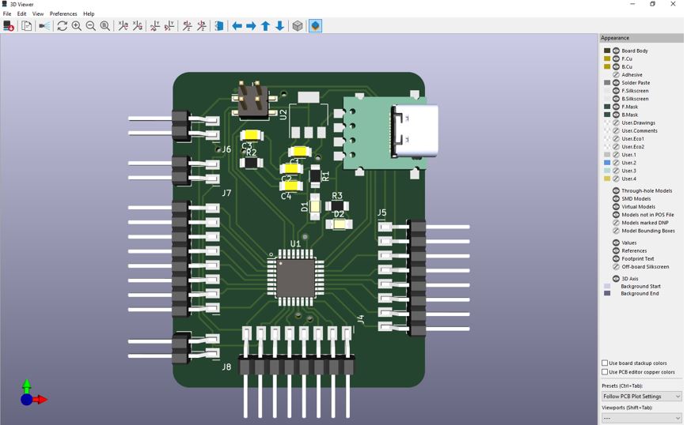Show Off-board Silkscreen
Screen dimensions: 687x425
(x=616, y=267)
